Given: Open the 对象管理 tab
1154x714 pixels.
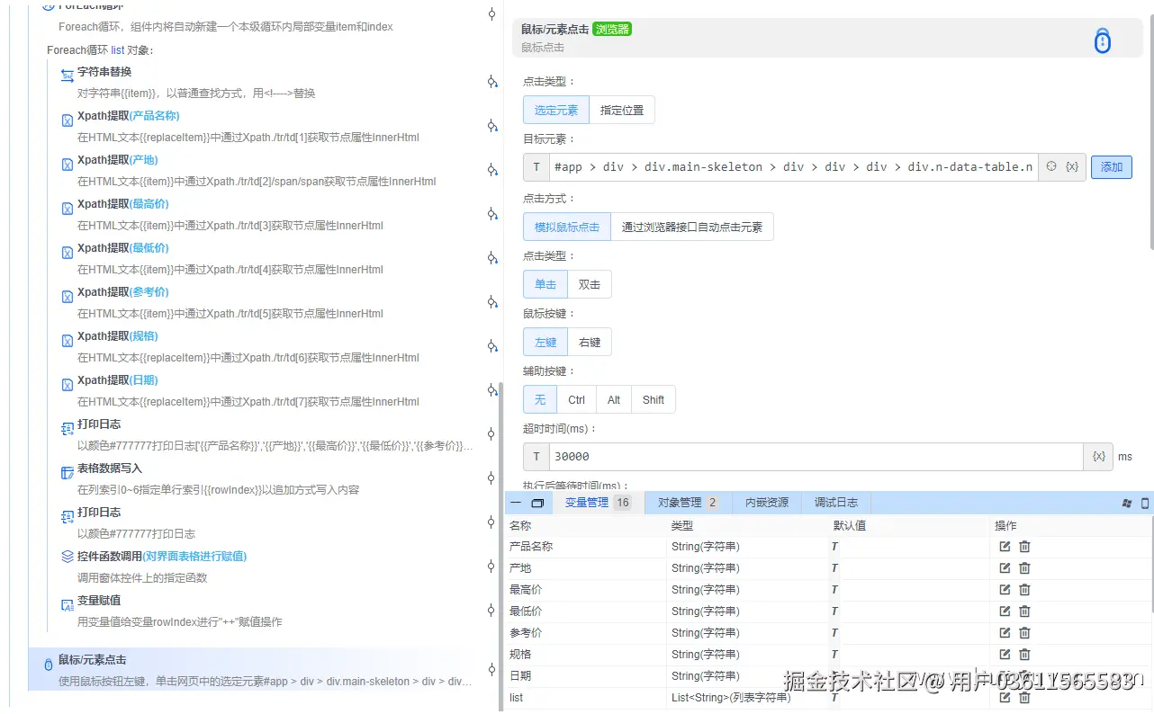Looking at the screenshot, I should (x=689, y=503).
